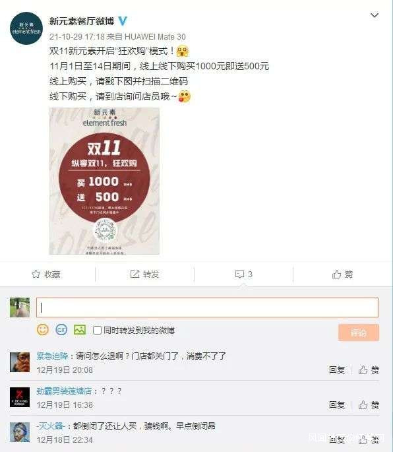The height and width of the screenshot is (452, 393).
Task: Open the 新元素餐厅微博 account name link
Action: [82, 21]
